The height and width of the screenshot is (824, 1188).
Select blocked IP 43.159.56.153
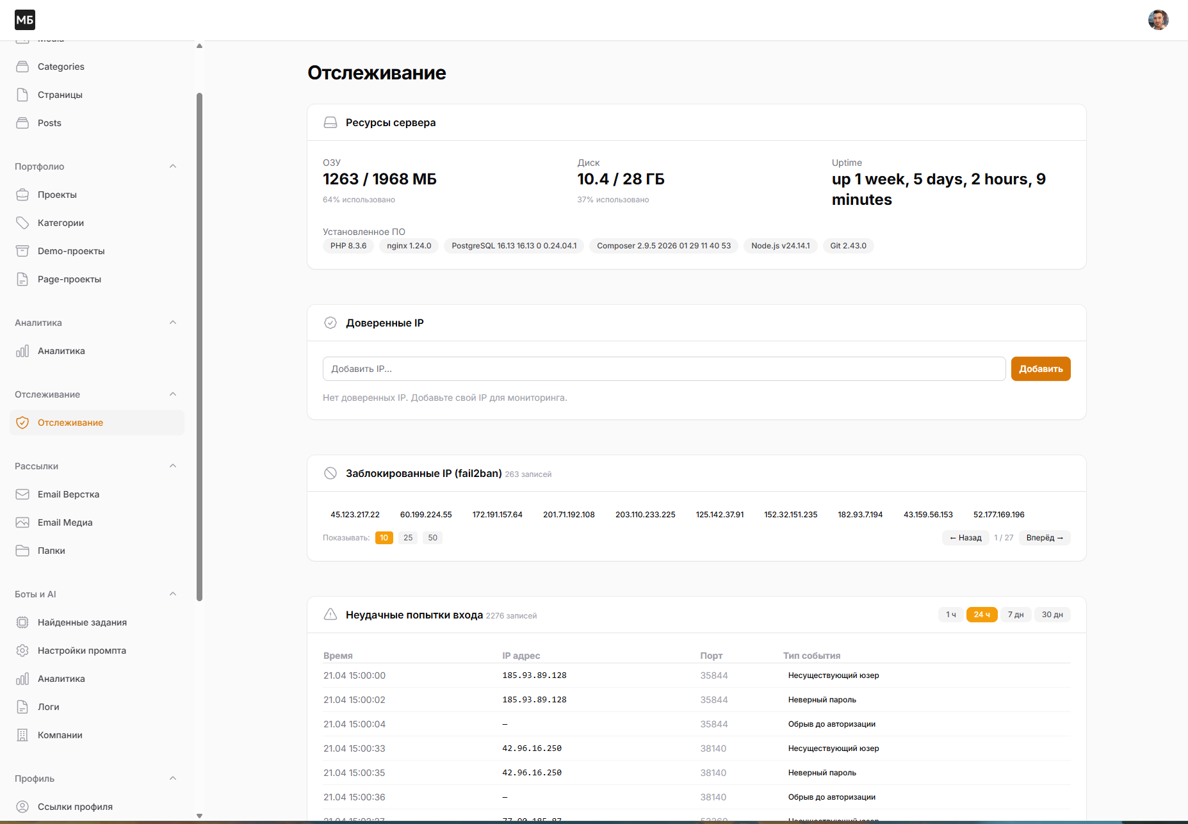point(928,515)
